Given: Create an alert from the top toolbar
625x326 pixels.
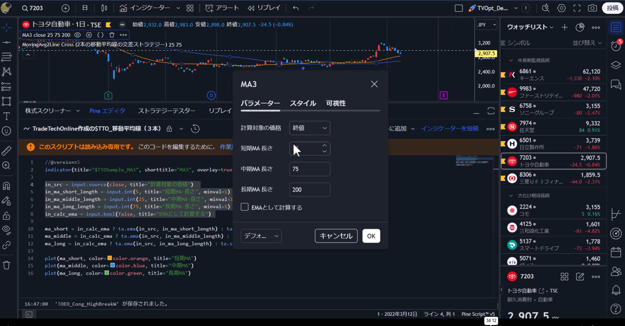Looking at the screenshot, I should coord(222,8).
